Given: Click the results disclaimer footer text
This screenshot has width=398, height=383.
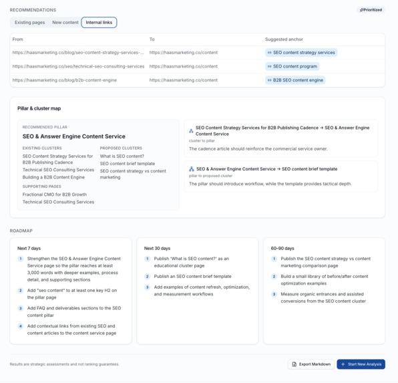Looking at the screenshot, I should (65, 364).
